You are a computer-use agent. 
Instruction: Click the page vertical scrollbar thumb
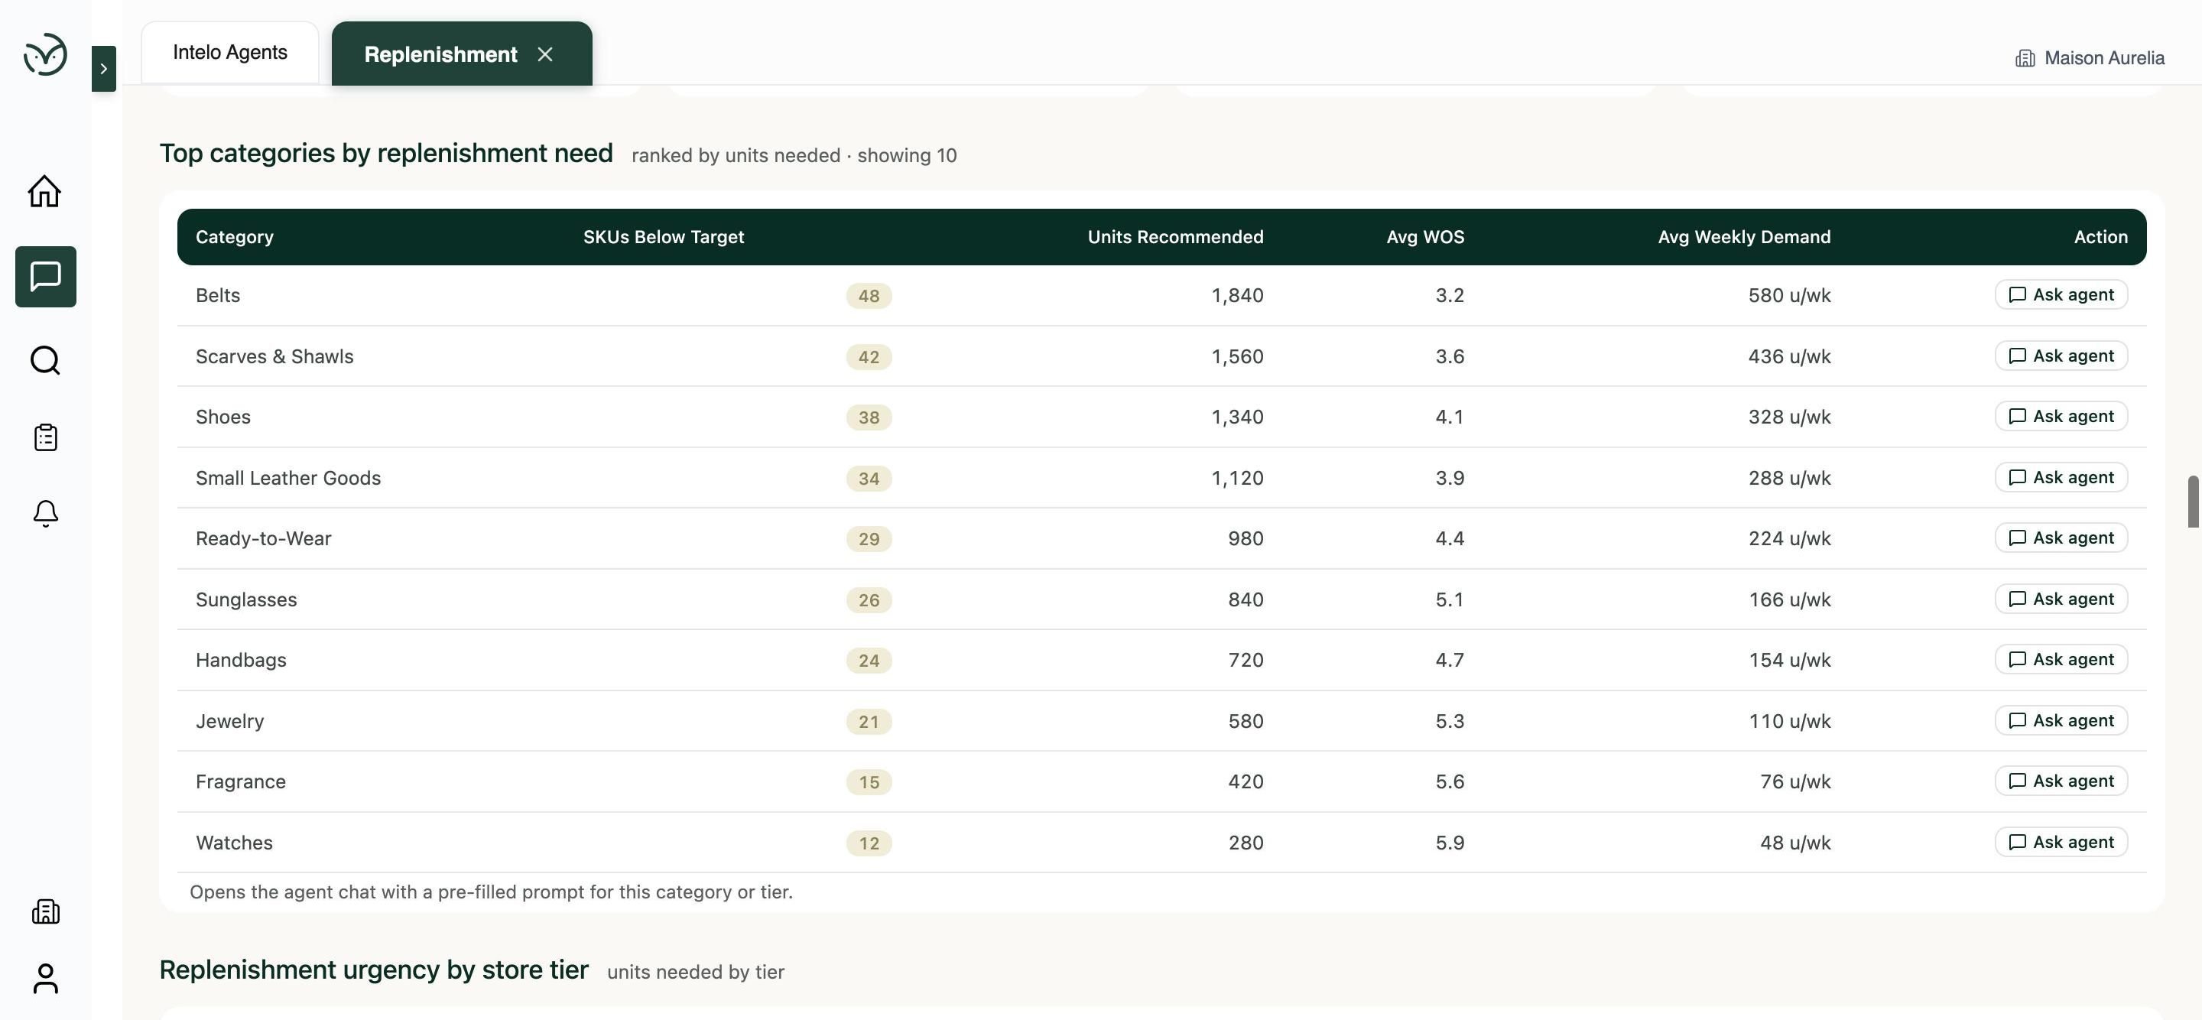point(2193,502)
